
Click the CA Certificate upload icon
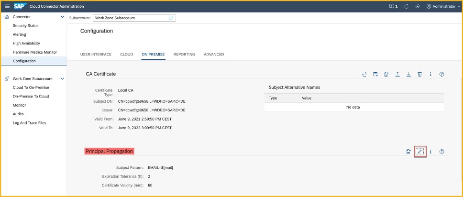[397, 74]
